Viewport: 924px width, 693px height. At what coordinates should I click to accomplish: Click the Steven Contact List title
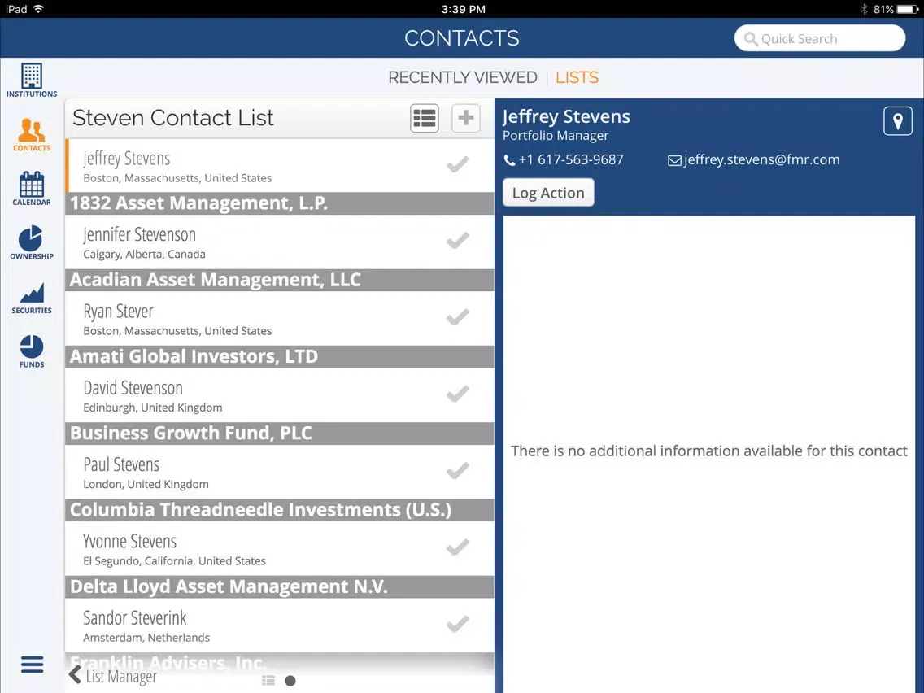tap(173, 118)
